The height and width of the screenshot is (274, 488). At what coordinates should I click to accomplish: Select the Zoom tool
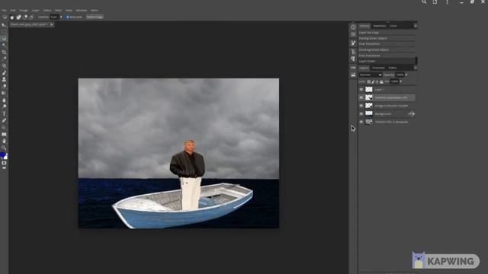click(x=4, y=148)
